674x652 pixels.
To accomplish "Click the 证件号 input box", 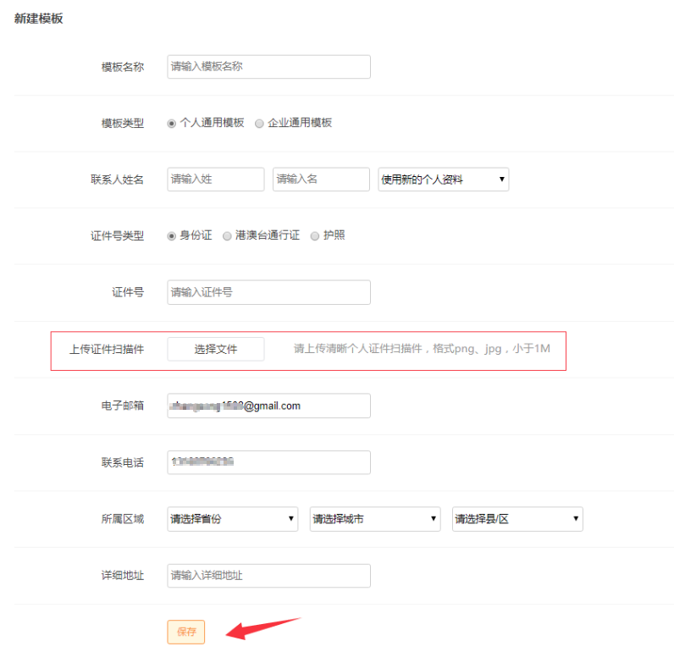I will click(268, 292).
